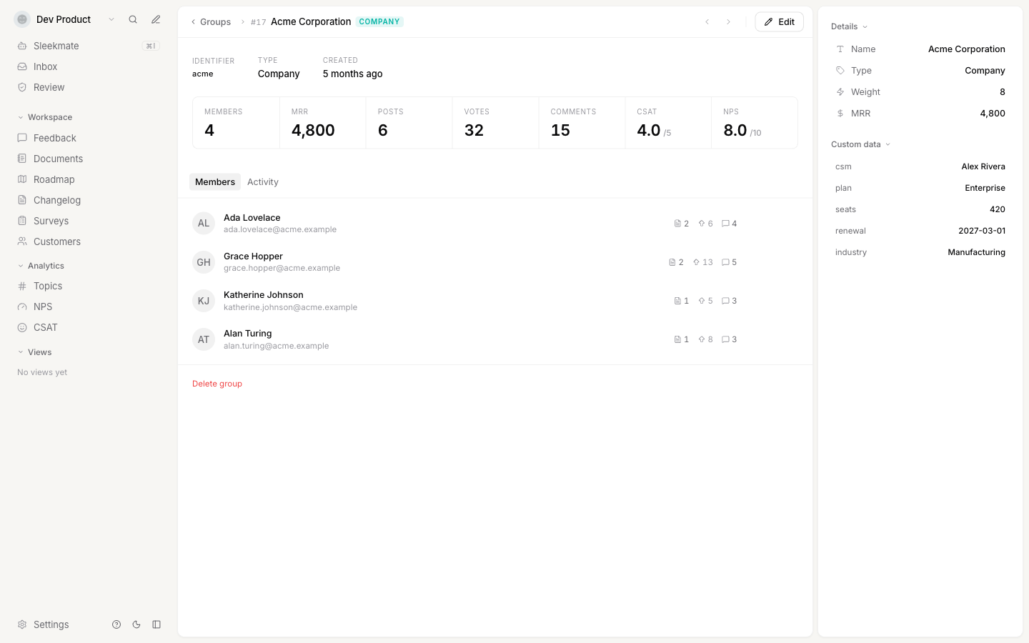Open Settings
This screenshot has width=1029, height=643.
click(x=44, y=624)
